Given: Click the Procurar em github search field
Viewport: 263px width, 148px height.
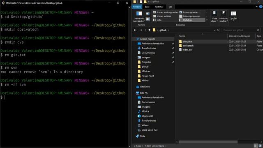Looking at the screenshot, I should tap(241, 30).
